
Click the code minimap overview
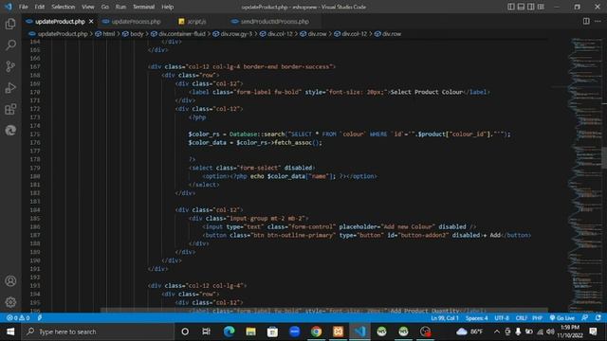pyautogui.click(x=584, y=174)
